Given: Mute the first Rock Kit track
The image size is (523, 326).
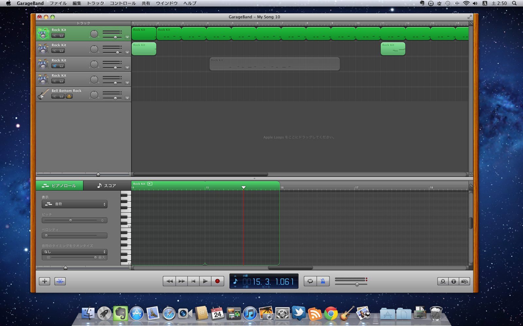Looking at the screenshot, I should (55, 36).
